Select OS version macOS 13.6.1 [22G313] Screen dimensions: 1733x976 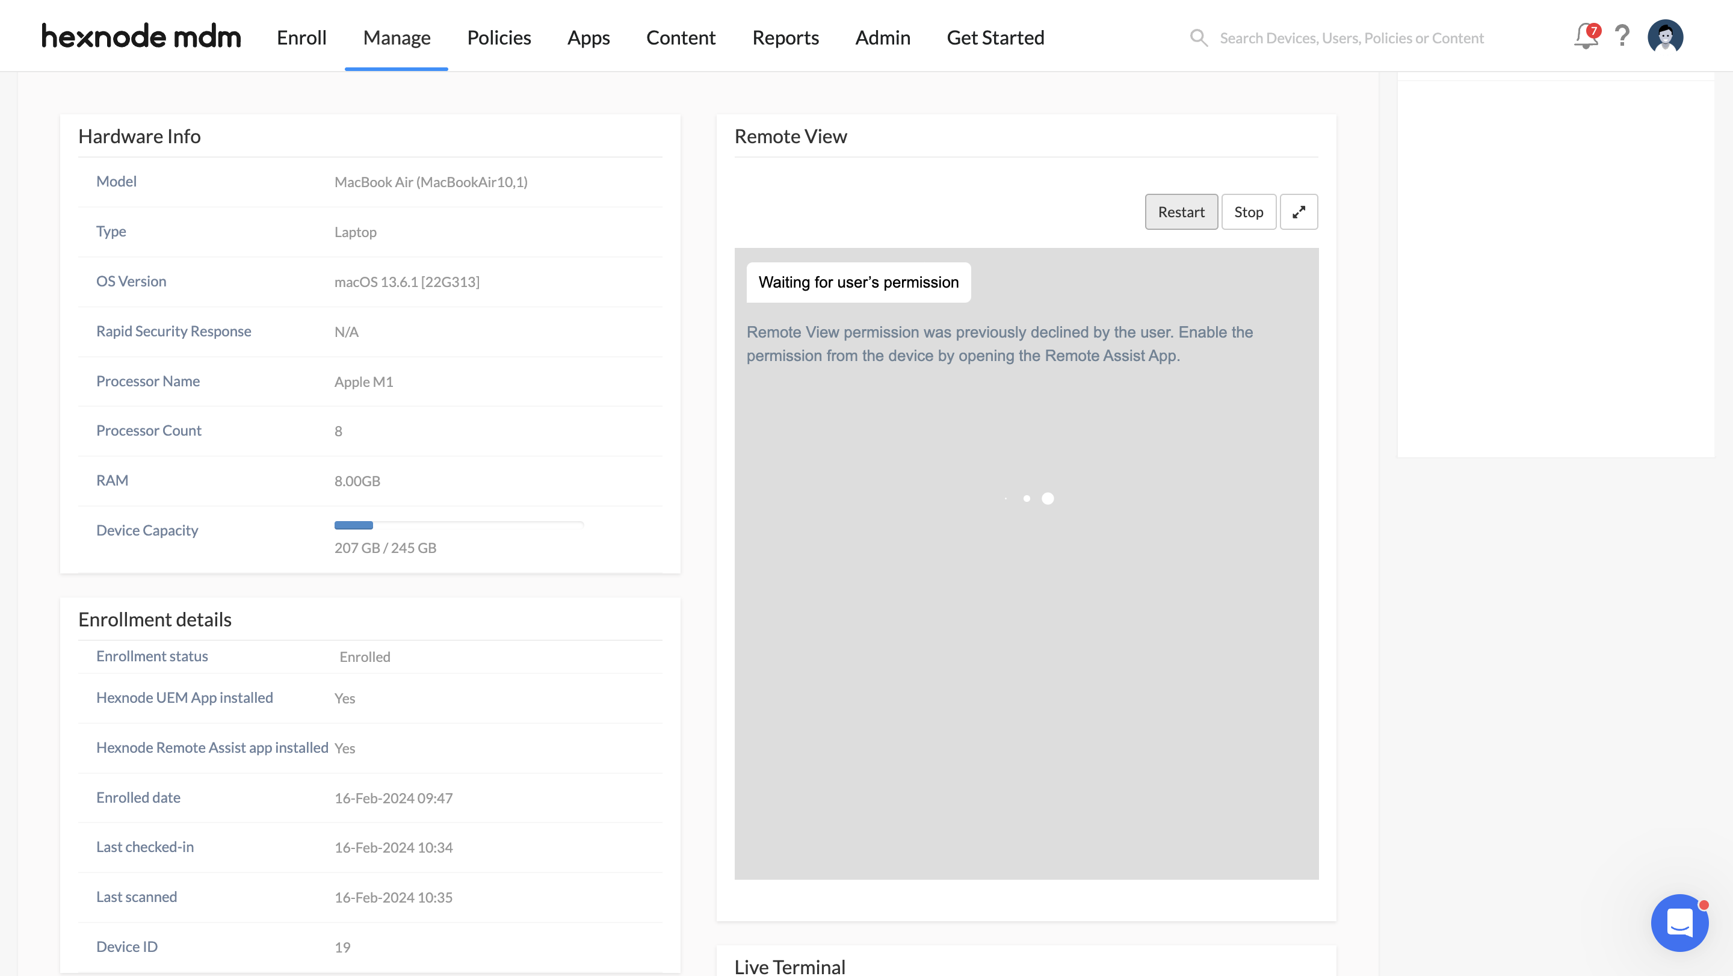406,282
